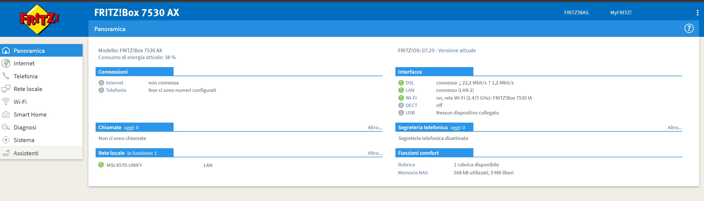Select Sistema in the sidebar

click(41, 140)
